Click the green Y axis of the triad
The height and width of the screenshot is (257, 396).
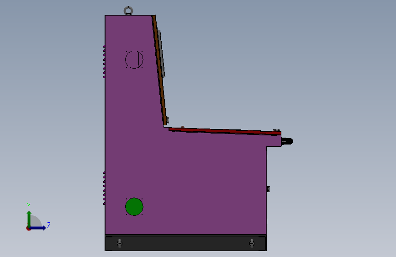coord(29,218)
